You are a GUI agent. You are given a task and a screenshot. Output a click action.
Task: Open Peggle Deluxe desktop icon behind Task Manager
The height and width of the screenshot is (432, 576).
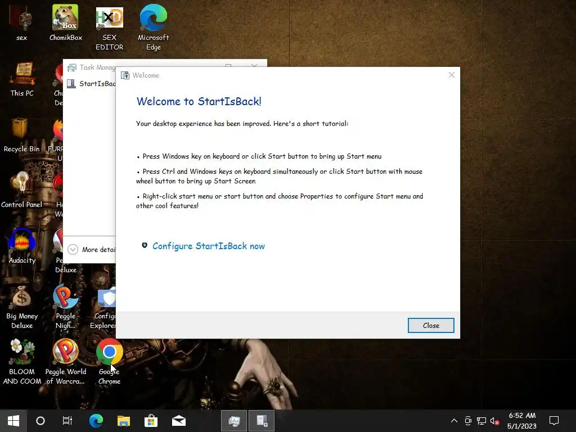point(63,250)
